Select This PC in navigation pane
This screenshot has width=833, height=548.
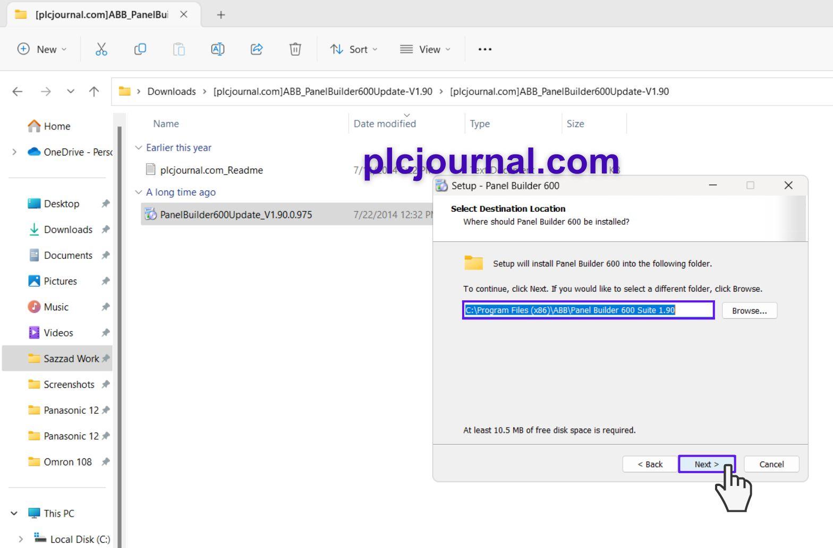pos(52,514)
